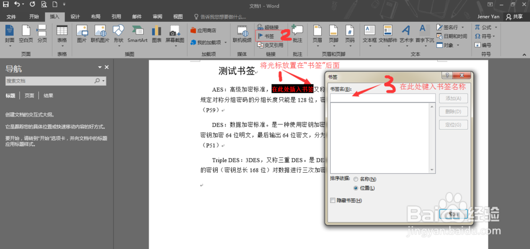The image size is (530, 249).
Task: Open the Header (页眉) menu
Action: pyautogui.click(x=317, y=35)
